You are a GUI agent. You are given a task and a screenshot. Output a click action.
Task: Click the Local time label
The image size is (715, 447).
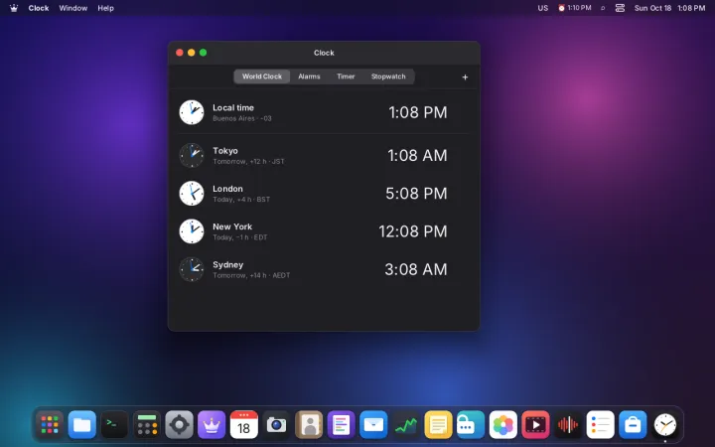pyautogui.click(x=233, y=107)
